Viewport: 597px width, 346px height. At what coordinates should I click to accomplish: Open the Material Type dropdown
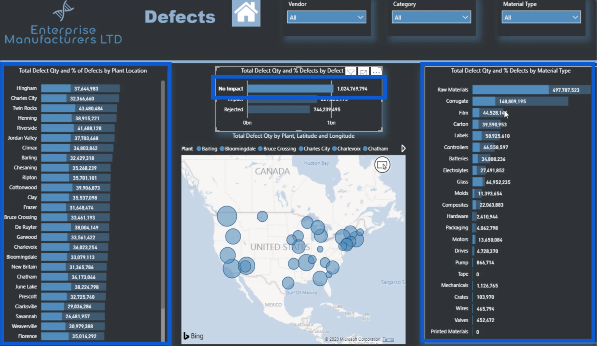pyautogui.click(x=541, y=17)
